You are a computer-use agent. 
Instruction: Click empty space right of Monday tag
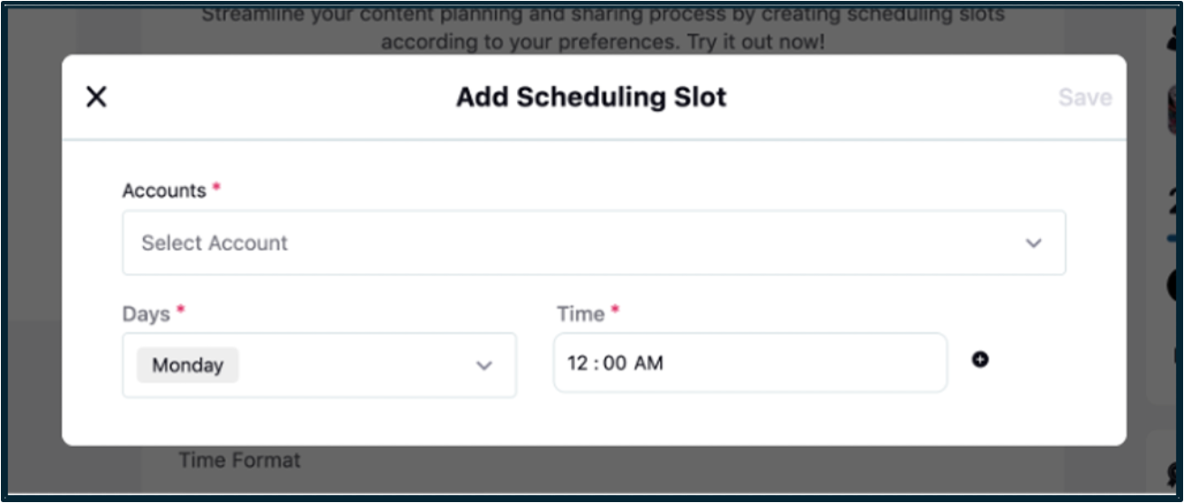353,365
